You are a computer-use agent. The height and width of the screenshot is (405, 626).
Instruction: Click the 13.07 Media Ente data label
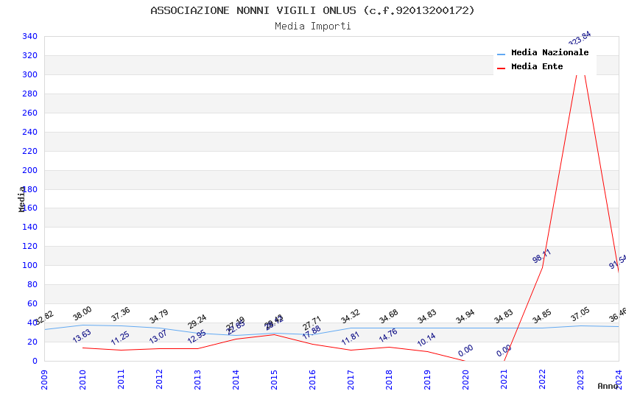158,337
